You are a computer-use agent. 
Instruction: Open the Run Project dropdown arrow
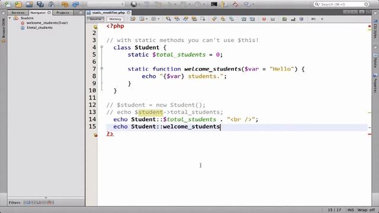pyautogui.click(x=175, y=4)
